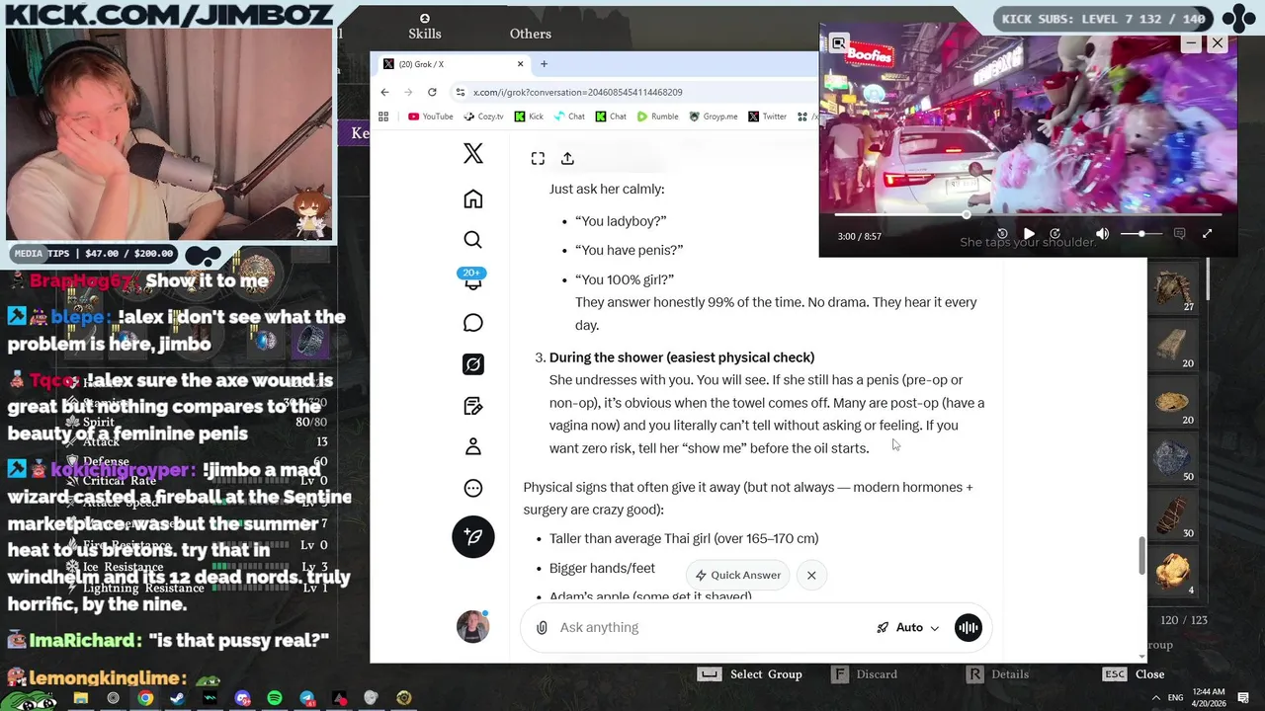The width and height of the screenshot is (1265, 711).
Task: Skip video forward ten seconds
Action: pyautogui.click(x=1054, y=234)
